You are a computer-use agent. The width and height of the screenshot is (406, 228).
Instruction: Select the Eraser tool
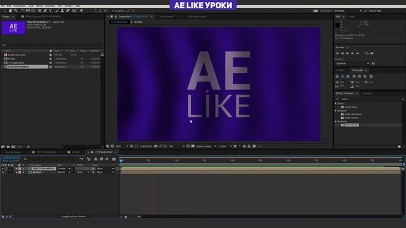click(x=68, y=11)
